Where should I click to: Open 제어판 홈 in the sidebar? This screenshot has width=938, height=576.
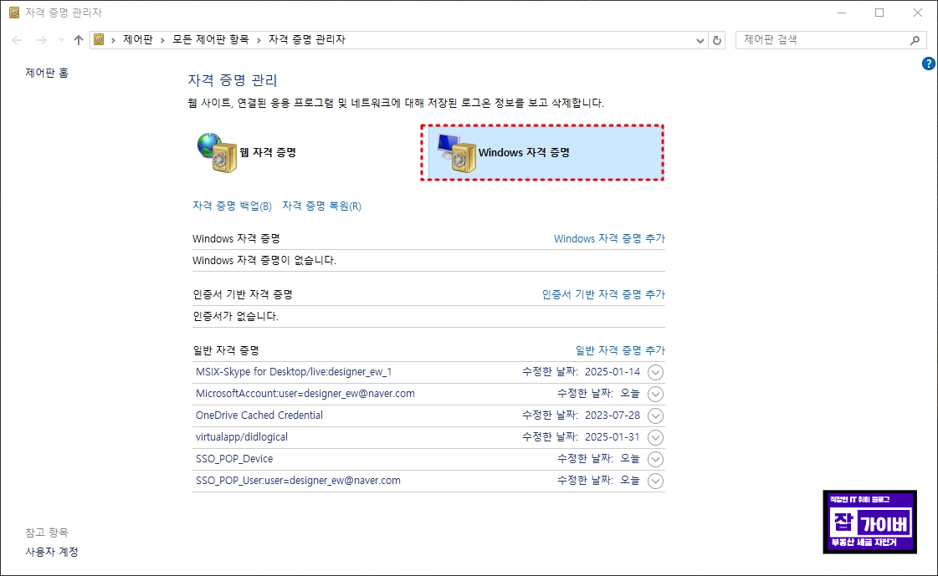(x=47, y=73)
